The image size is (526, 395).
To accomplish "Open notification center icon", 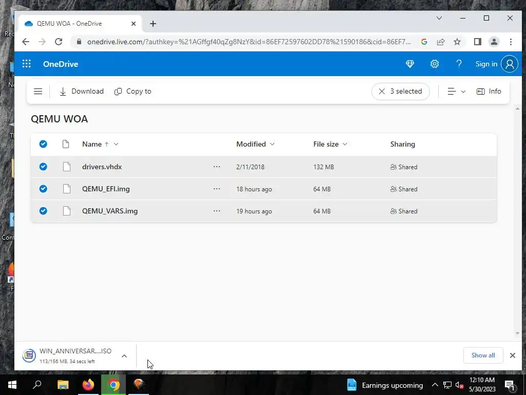I will (510, 385).
